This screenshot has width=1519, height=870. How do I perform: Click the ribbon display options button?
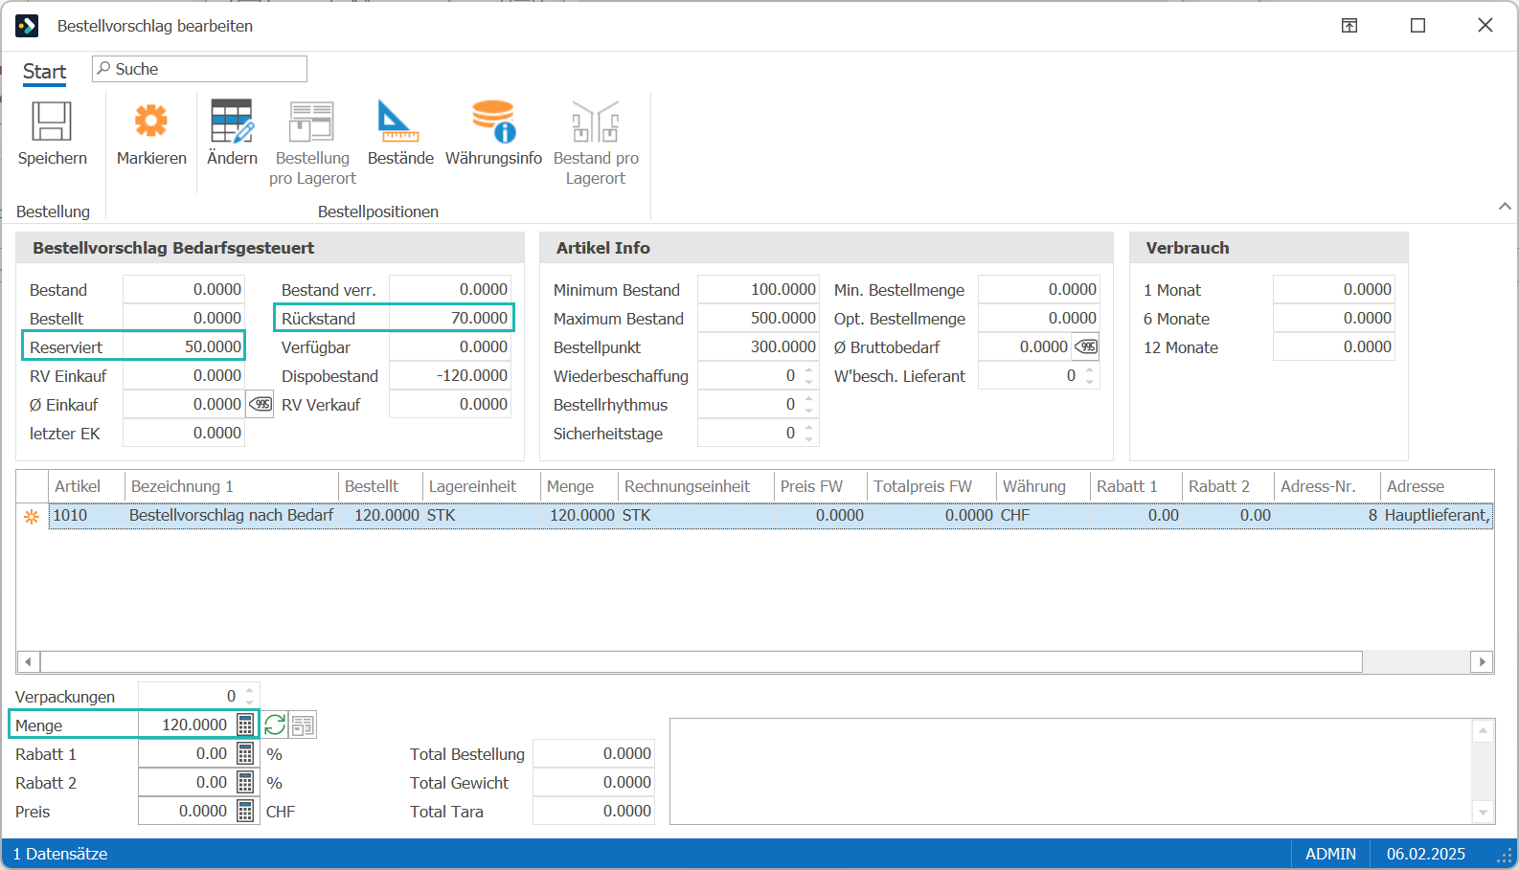click(1349, 26)
